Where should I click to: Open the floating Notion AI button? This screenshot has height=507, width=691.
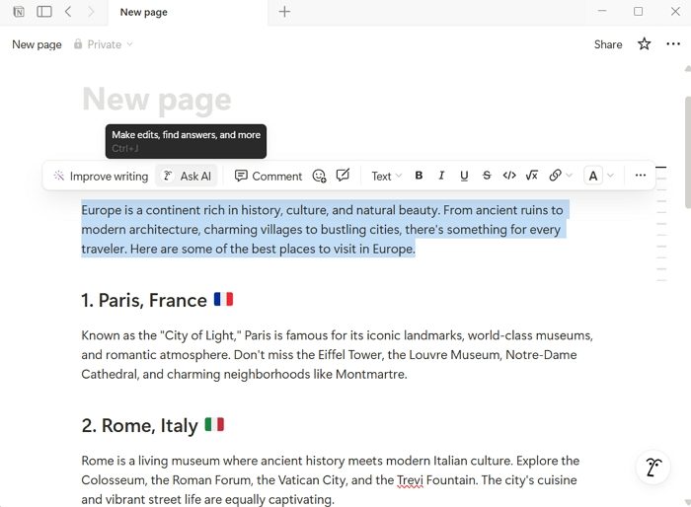(x=653, y=467)
